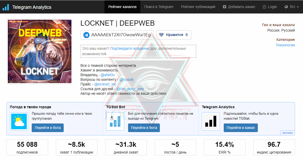Go to Поиск в Telegram
The height and width of the screenshot is (160, 303).
159,7
